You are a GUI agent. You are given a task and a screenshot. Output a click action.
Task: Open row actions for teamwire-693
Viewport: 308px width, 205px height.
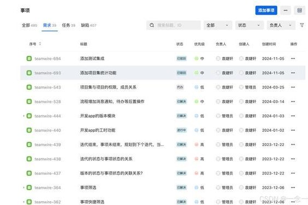pos(293,73)
